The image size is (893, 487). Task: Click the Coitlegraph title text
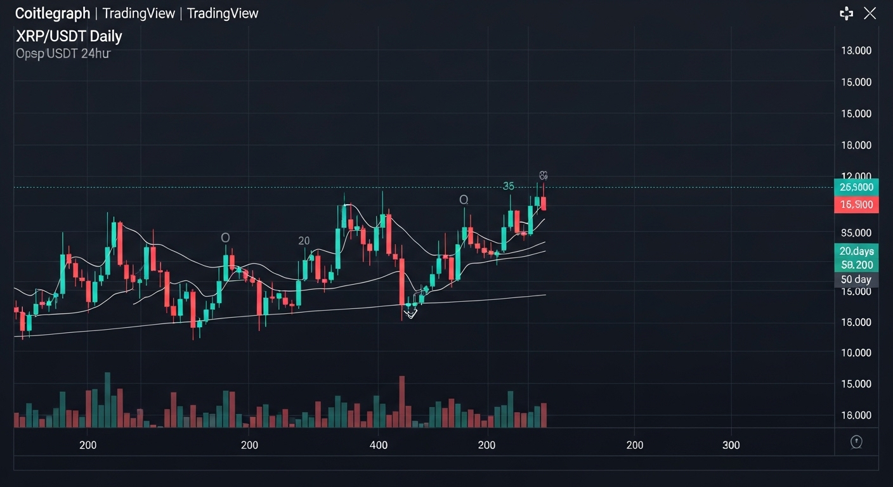click(x=53, y=13)
